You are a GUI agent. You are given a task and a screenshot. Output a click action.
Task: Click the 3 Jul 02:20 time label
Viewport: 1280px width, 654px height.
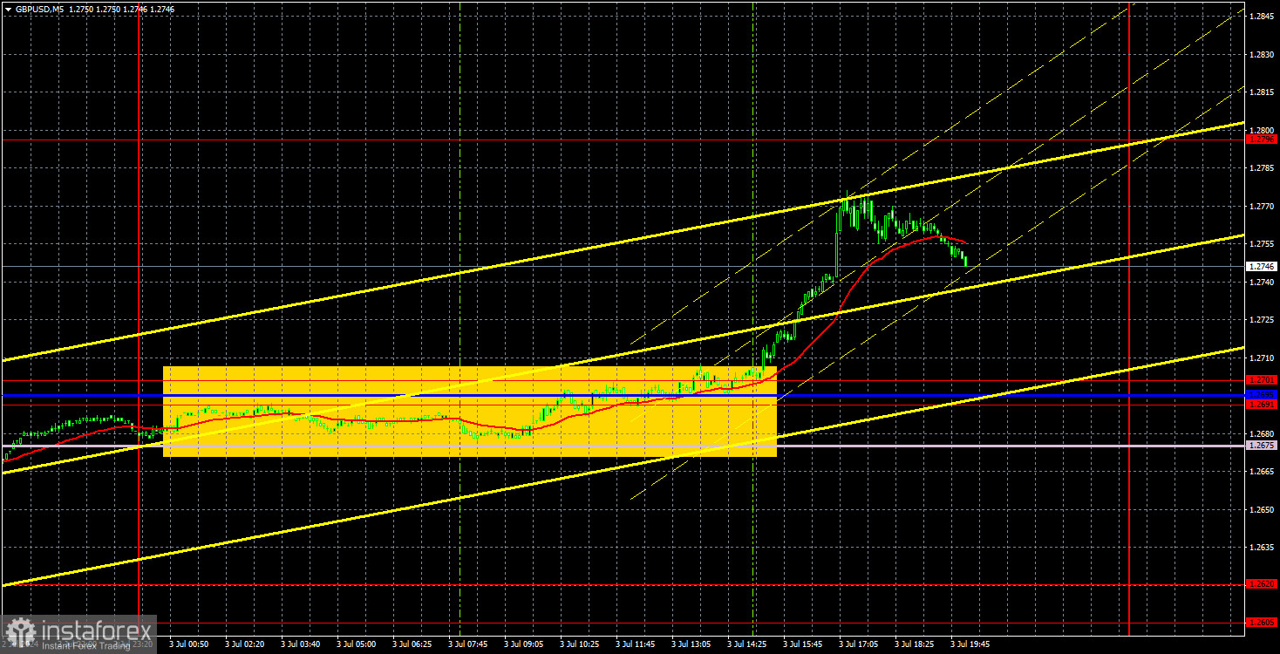tap(245, 644)
